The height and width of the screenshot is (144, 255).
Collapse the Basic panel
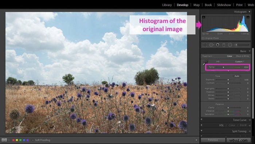pyautogui.click(x=249, y=51)
